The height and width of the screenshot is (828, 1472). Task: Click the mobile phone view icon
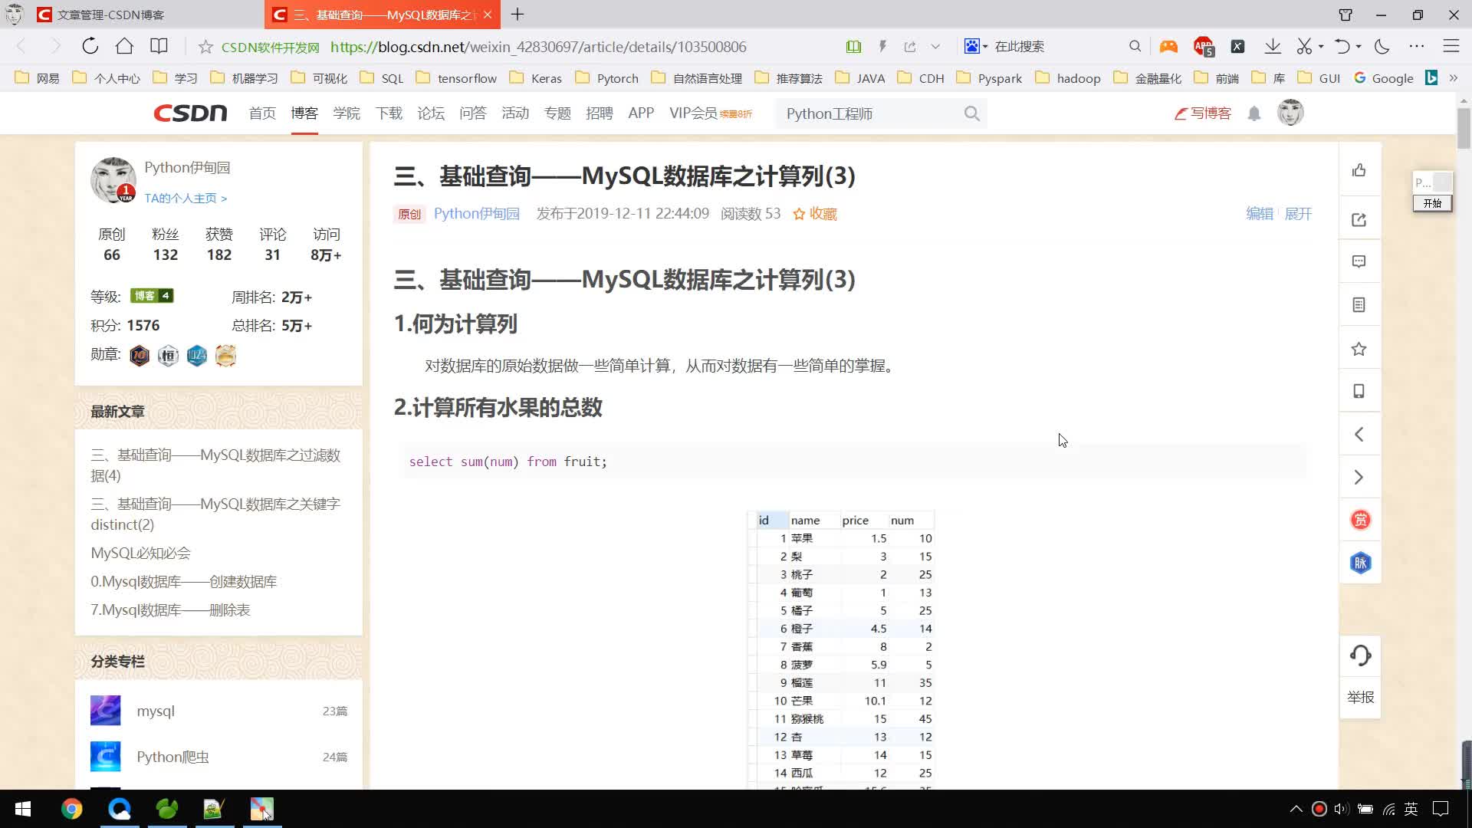click(1359, 392)
